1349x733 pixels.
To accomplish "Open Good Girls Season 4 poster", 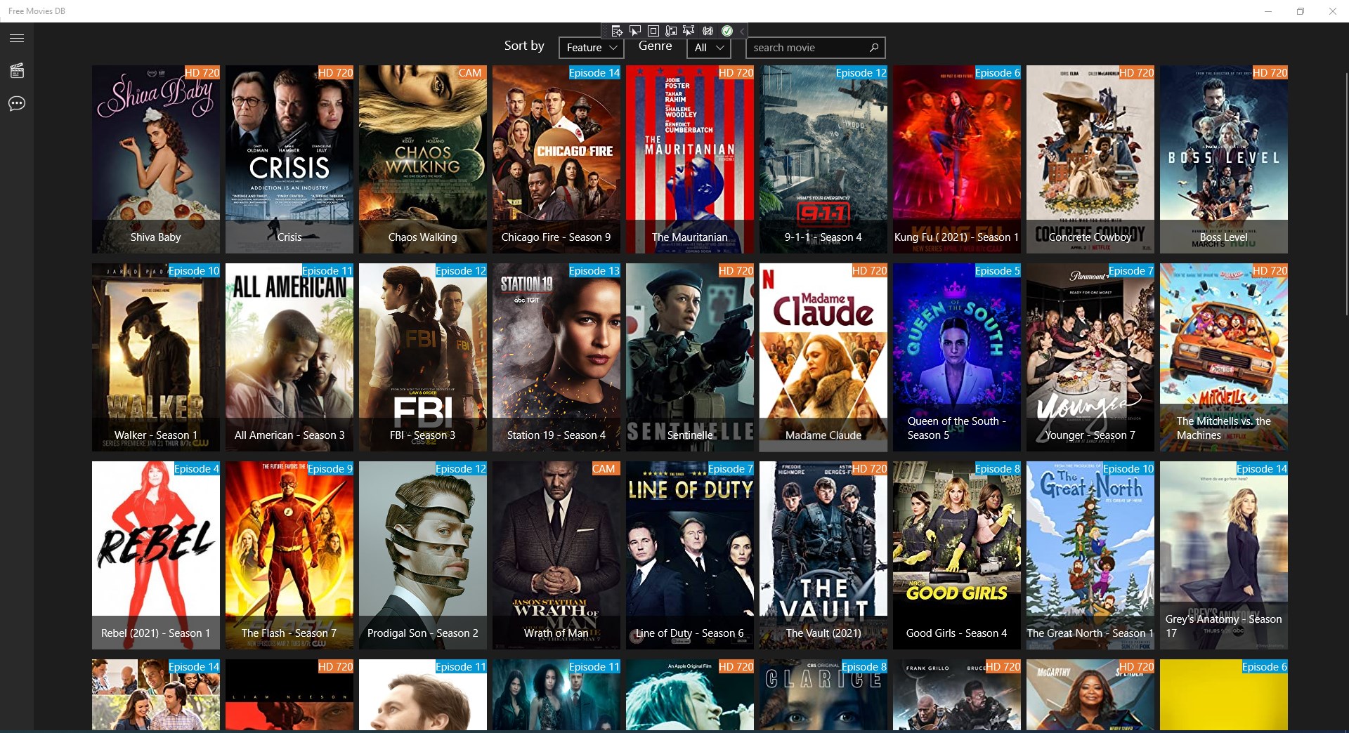I will (957, 555).
